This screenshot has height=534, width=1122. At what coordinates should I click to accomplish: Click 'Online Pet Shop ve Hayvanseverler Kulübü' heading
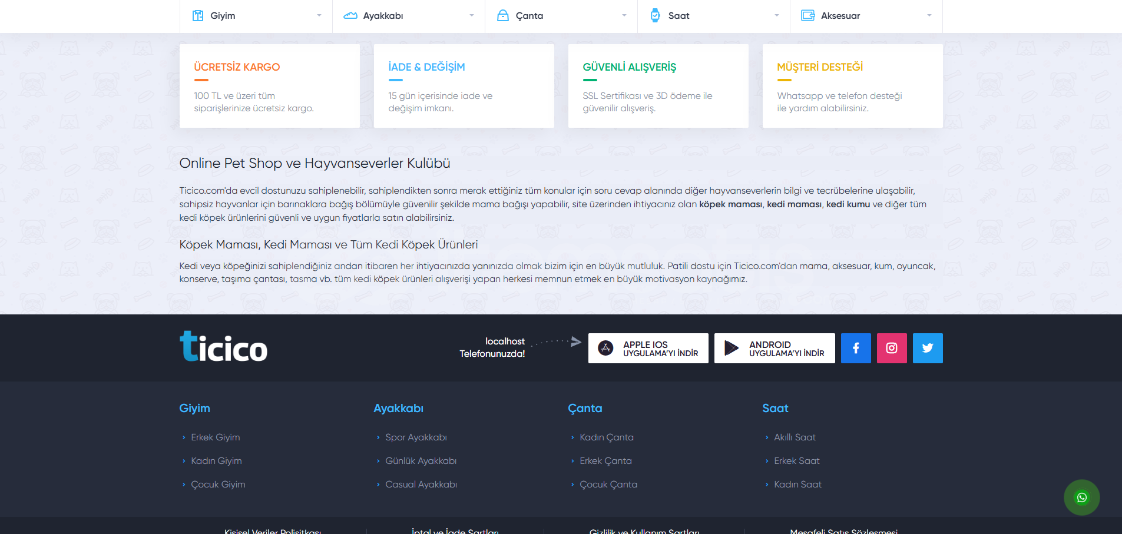pos(315,163)
